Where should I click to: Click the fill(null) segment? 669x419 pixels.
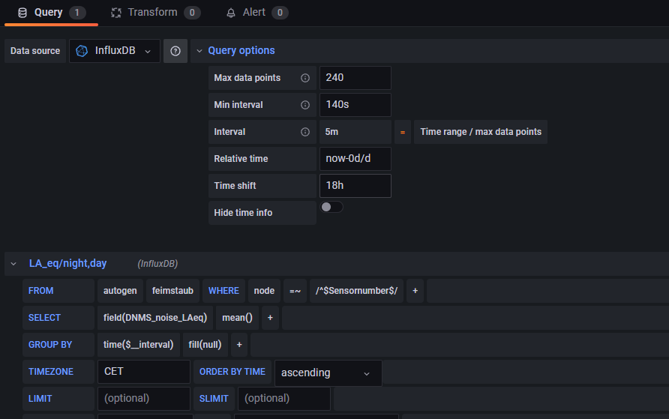click(205, 344)
